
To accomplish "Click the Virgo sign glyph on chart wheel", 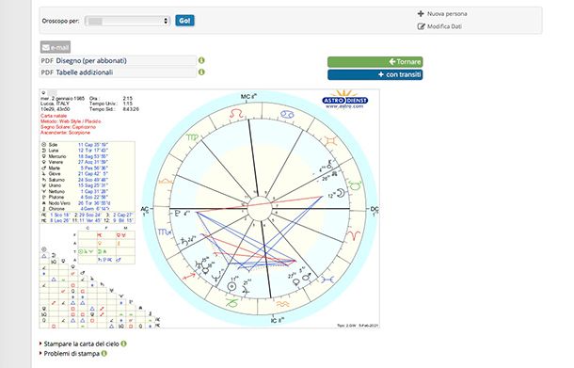I will pyautogui.click(x=192, y=137).
